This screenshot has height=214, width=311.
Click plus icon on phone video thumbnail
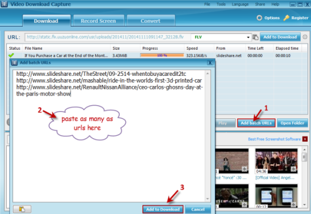(293, 204)
